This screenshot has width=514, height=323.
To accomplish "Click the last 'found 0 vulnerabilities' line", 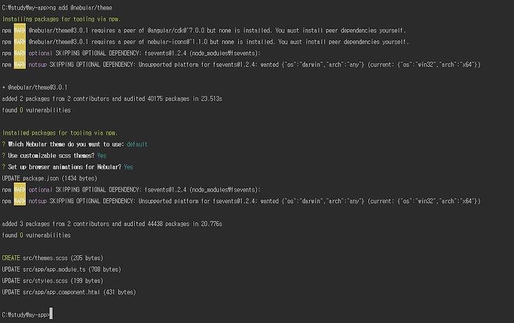I will pos(36,235).
